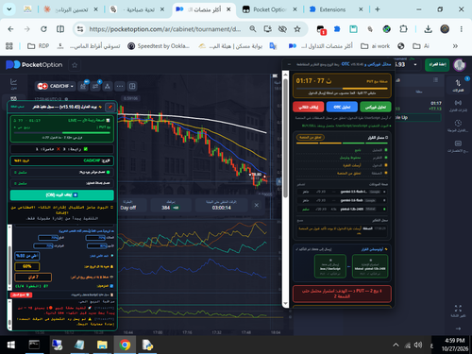The height and width of the screenshot is (354, 472).
Task: Click the scrollbar down arrow in analyzer panel
Action: click(285, 304)
